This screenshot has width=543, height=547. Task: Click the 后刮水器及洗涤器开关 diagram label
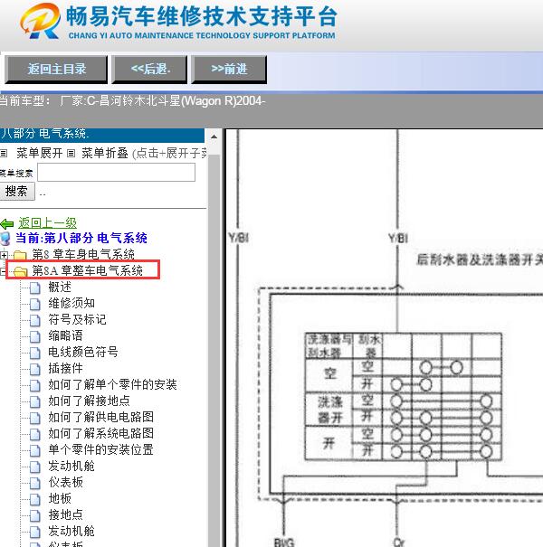479,259
